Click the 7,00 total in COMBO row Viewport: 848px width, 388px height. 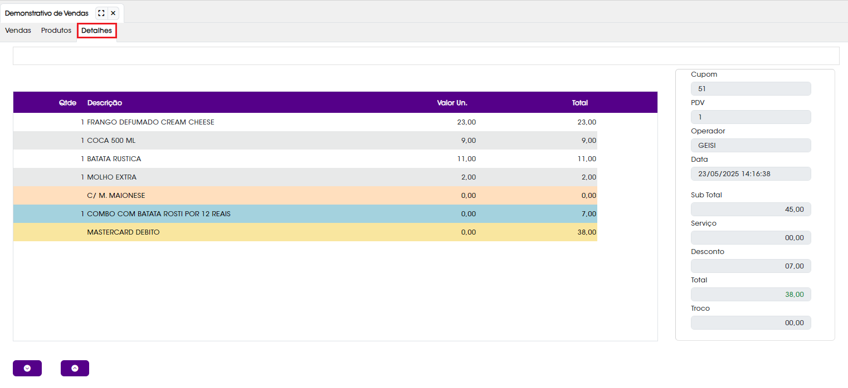[x=589, y=214]
